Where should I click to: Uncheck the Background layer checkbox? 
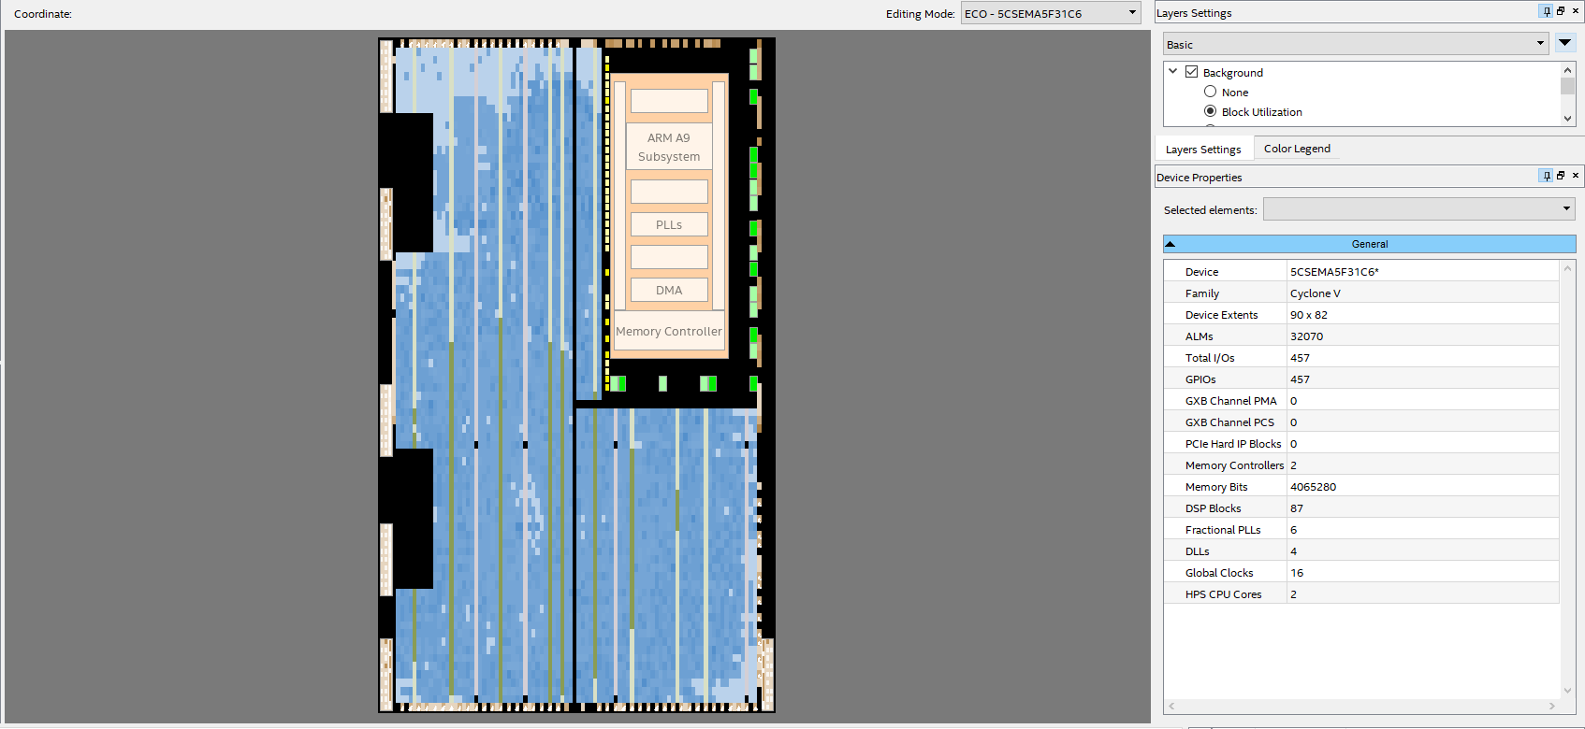[1191, 72]
